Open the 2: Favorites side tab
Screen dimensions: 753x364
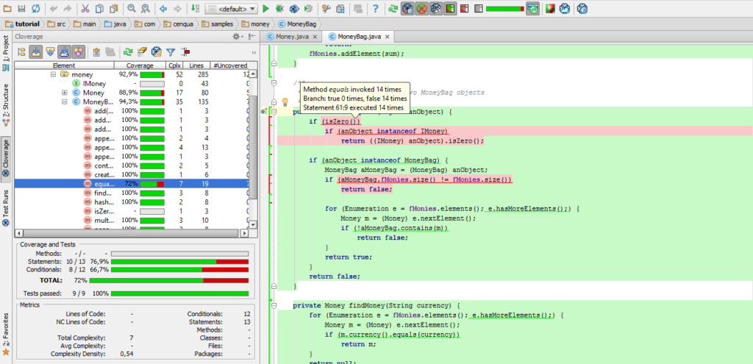click(5, 335)
